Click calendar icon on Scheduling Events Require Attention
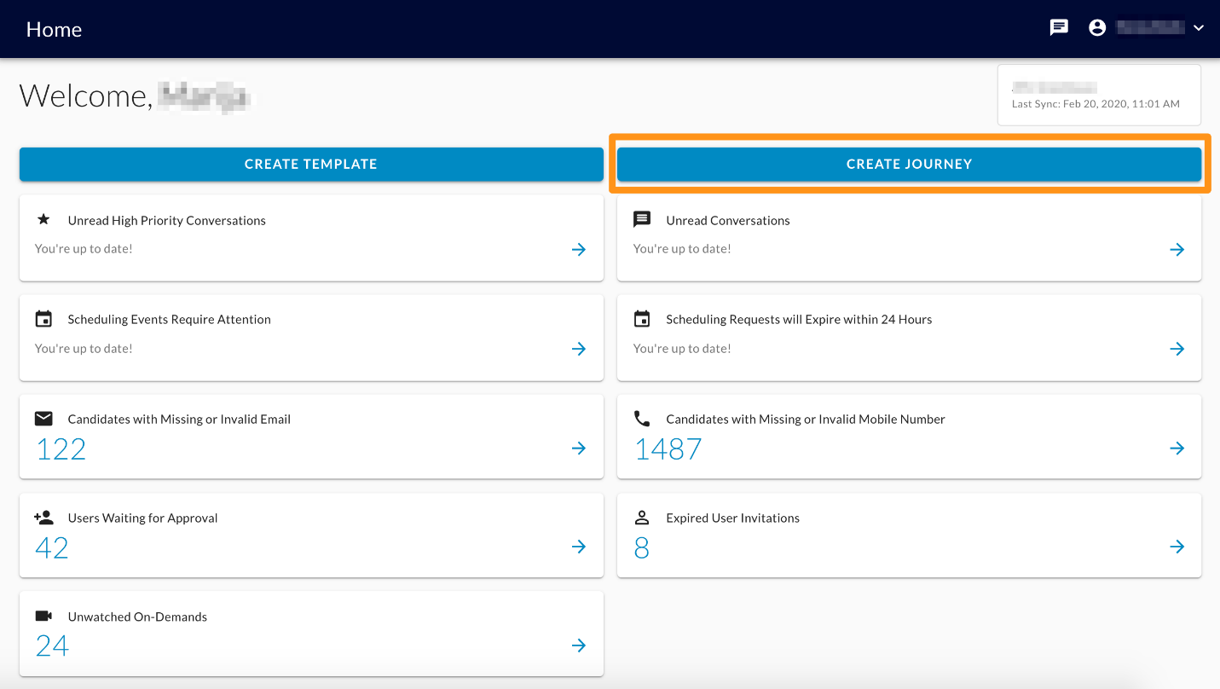The height and width of the screenshot is (689, 1220). point(43,319)
